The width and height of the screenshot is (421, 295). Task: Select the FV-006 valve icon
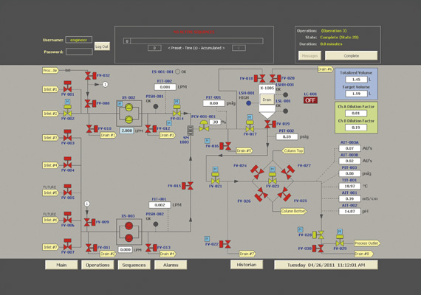pos(68,218)
